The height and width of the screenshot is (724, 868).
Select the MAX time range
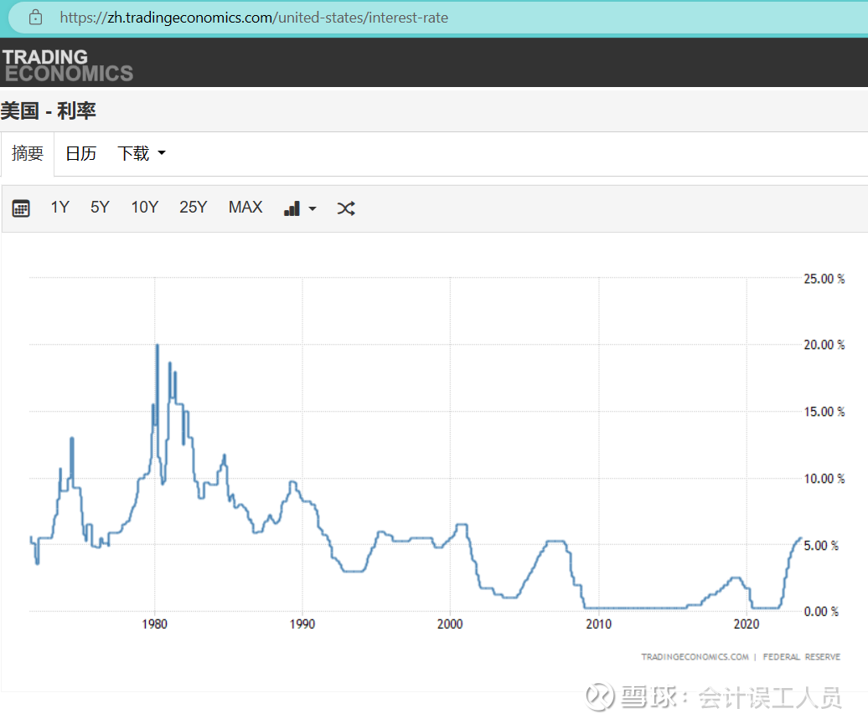[245, 208]
